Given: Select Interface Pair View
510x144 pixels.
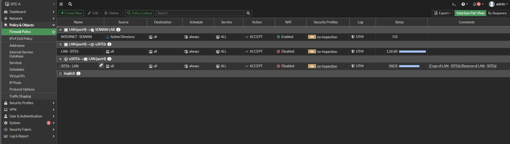Looking at the screenshot, I should (x=470, y=13).
